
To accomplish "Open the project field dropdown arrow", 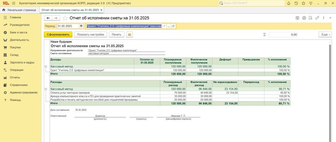I will coord(164,26).
